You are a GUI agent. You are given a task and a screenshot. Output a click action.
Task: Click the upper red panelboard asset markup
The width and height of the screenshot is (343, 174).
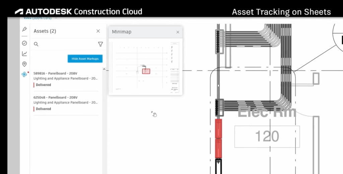pyautogui.click(x=218, y=129)
